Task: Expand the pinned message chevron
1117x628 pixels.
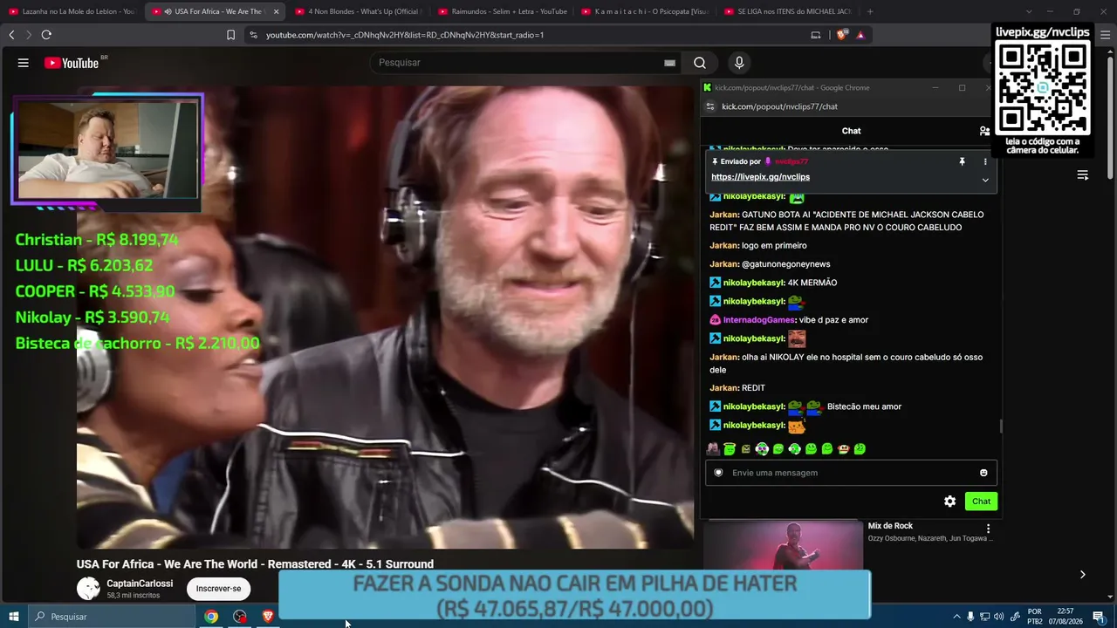Action: click(985, 180)
